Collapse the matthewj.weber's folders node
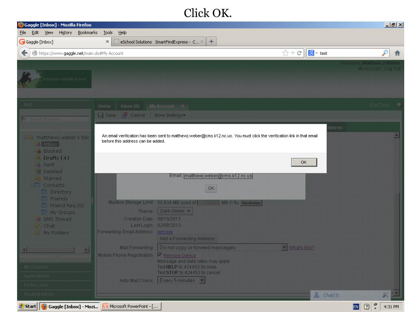416x312 pixels. (x=25, y=137)
